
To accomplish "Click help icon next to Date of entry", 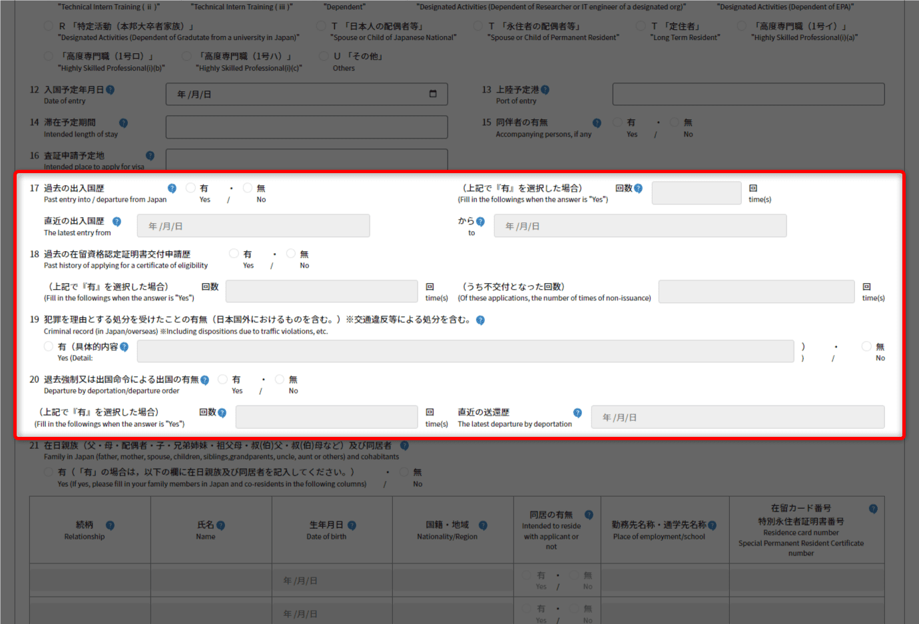I will pyautogui.click(x=111, y=90).
